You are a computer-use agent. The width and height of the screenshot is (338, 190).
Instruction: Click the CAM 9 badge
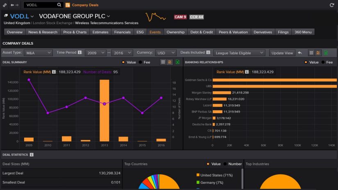[x=180, y=17]
